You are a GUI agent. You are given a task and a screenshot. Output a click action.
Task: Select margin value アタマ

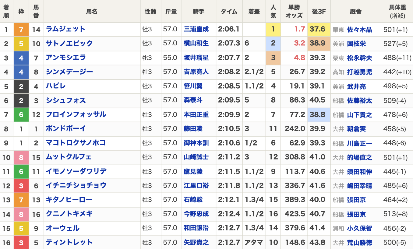(253, 243)
